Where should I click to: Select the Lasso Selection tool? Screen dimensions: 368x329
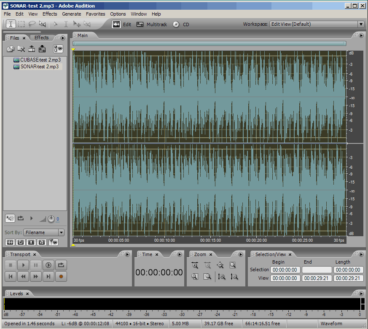tap(32, 24)
